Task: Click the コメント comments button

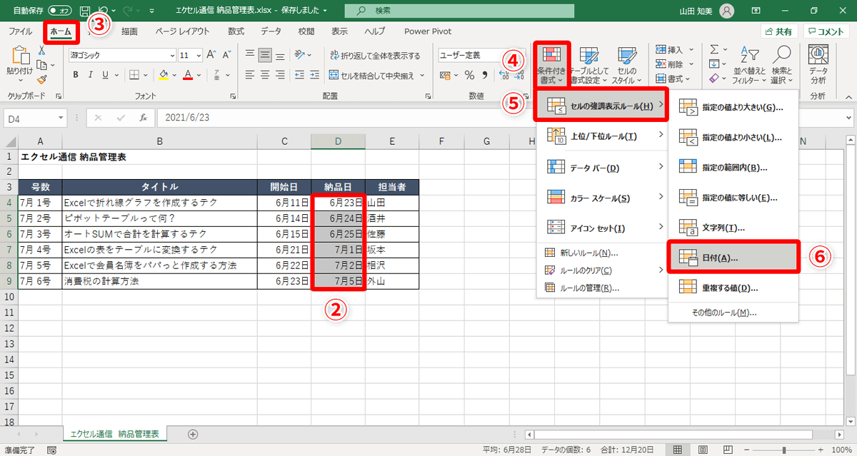Action: [x=826, y=31]
